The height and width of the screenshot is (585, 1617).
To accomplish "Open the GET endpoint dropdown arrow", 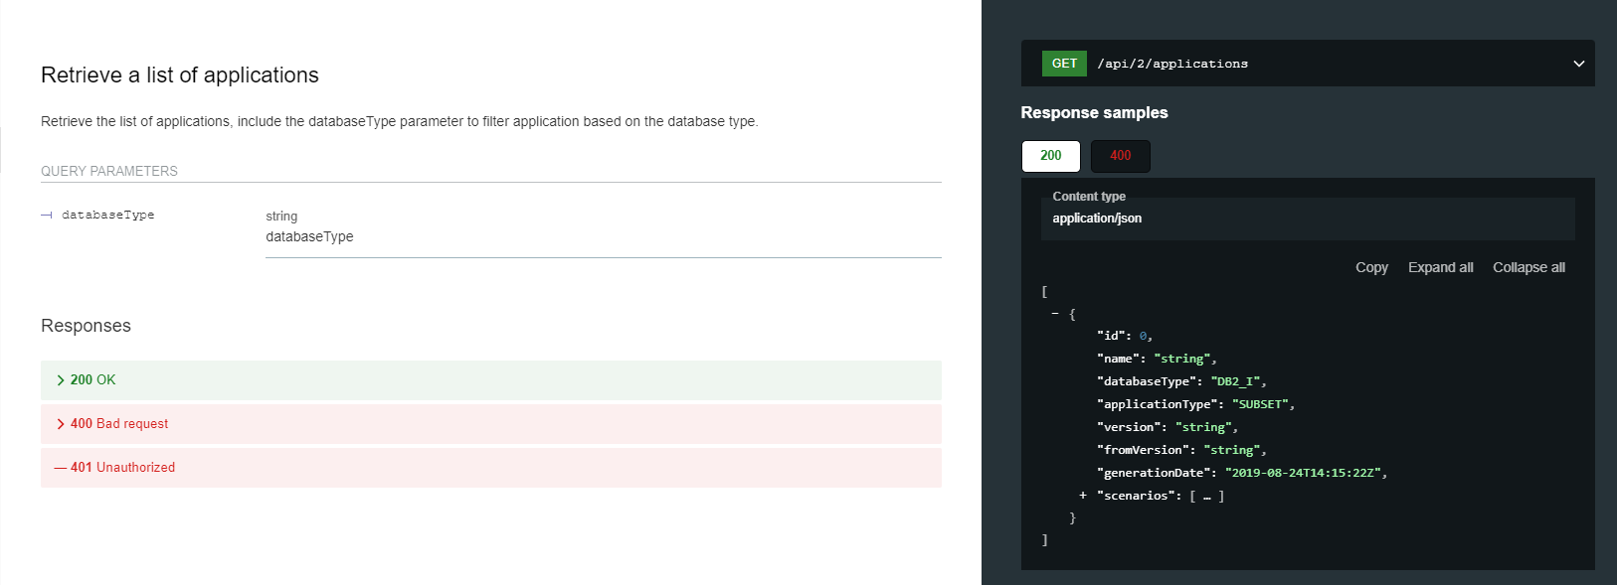I will [x=1578, y=64].
